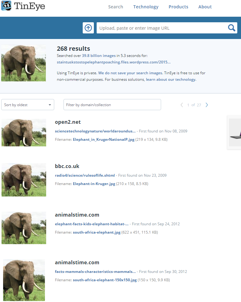241x302 pixels.
Task: Open the staintuskstostopelephantpoaching wordpress URL link
Action: tap(114, 62)
